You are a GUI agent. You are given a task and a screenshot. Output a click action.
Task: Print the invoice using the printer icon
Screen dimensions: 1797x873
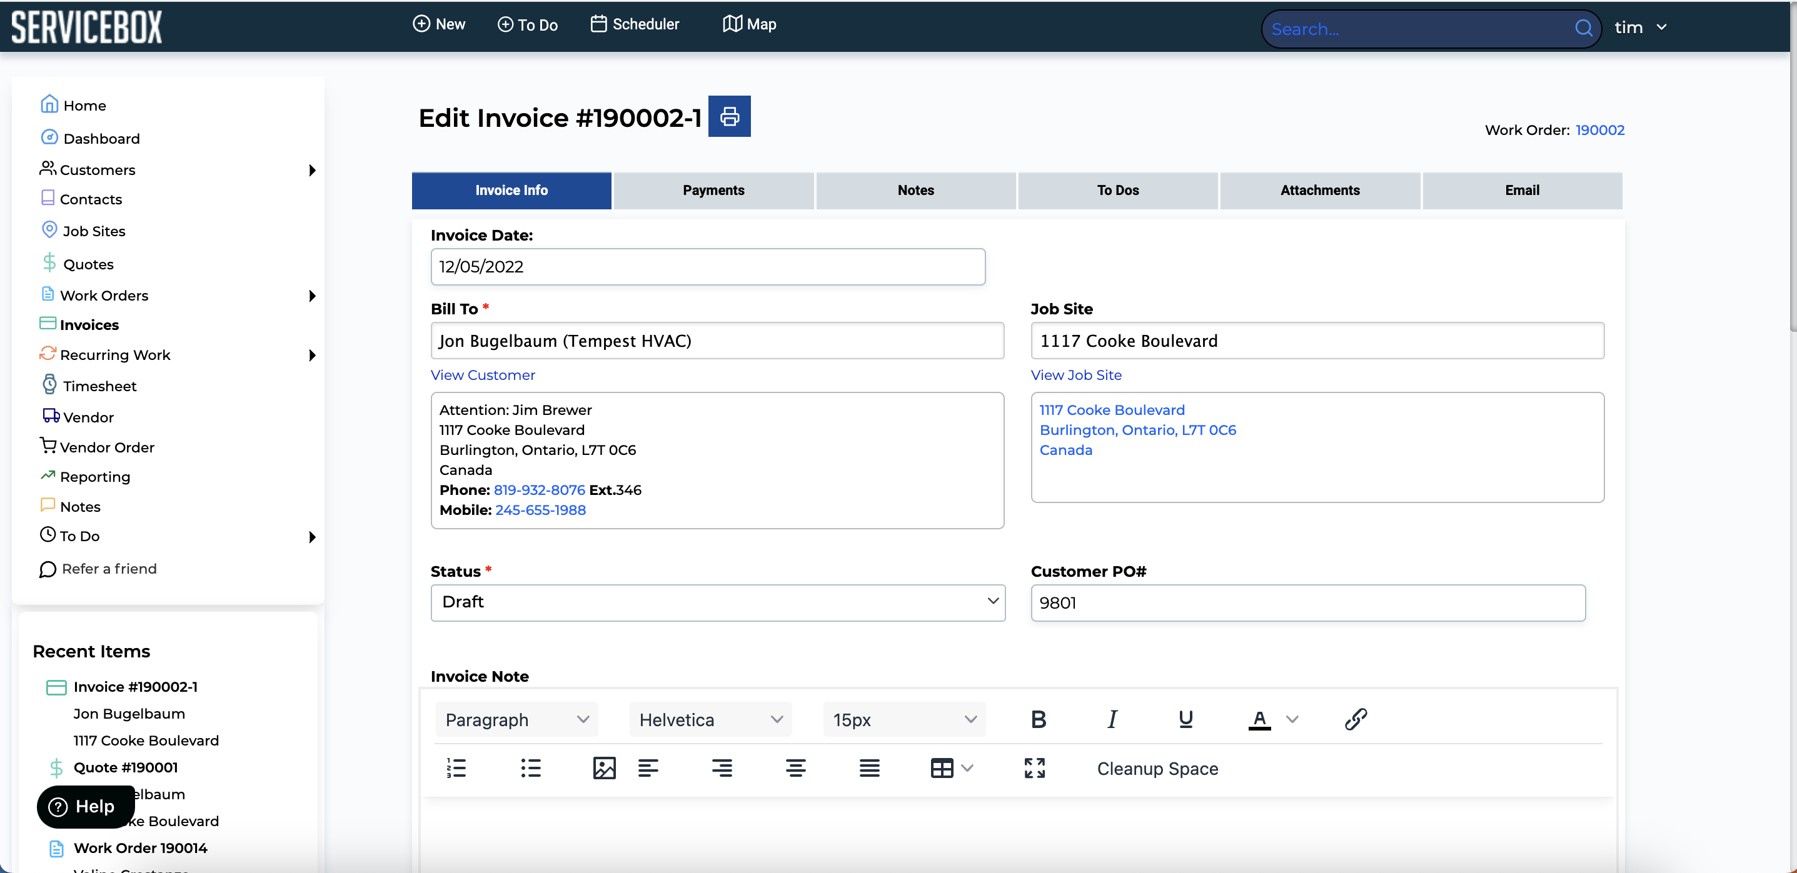(729, 116)
